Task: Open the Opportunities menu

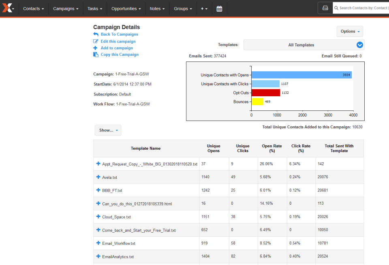Action: point(126,8)
